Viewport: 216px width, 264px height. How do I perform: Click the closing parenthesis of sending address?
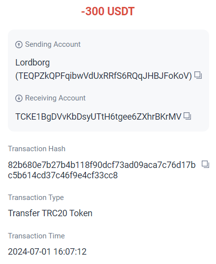(190, 76)
